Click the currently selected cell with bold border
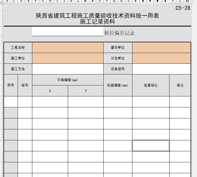This screenshot has width=197, height=177. coord(151,145)
